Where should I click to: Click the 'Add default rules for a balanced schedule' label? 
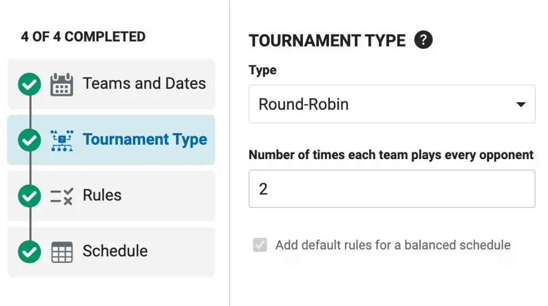point(393,245)
